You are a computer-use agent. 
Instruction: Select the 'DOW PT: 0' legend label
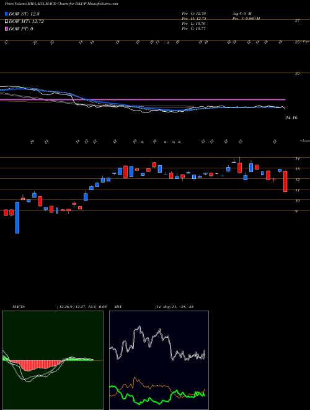coord(21,29)
